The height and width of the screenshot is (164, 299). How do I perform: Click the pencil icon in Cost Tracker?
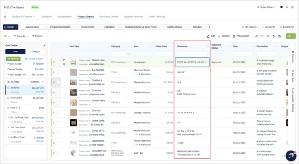click(44, 46)
